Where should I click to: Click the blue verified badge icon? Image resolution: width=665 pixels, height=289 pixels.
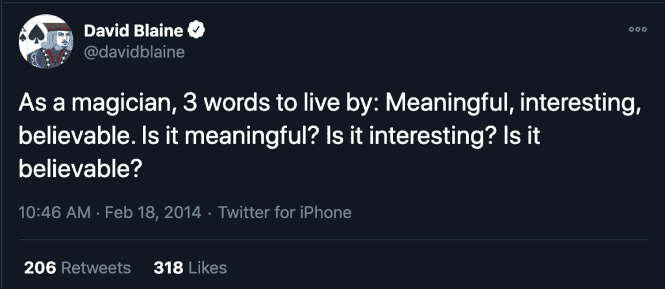[195, 29]
